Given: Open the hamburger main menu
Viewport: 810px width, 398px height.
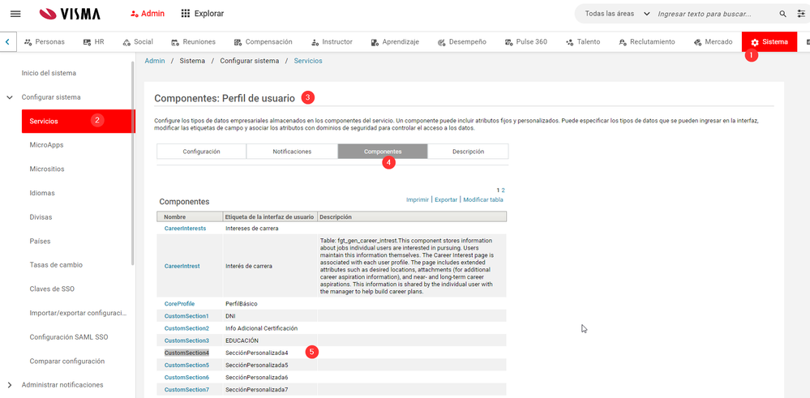Looking at the screenshot, I should click(x=15, y=14).
